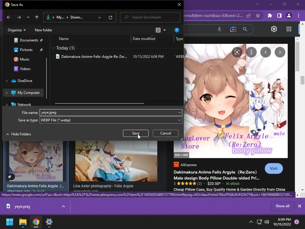Show next image in preview
The image size is (305, 229).
click(280, 52)
